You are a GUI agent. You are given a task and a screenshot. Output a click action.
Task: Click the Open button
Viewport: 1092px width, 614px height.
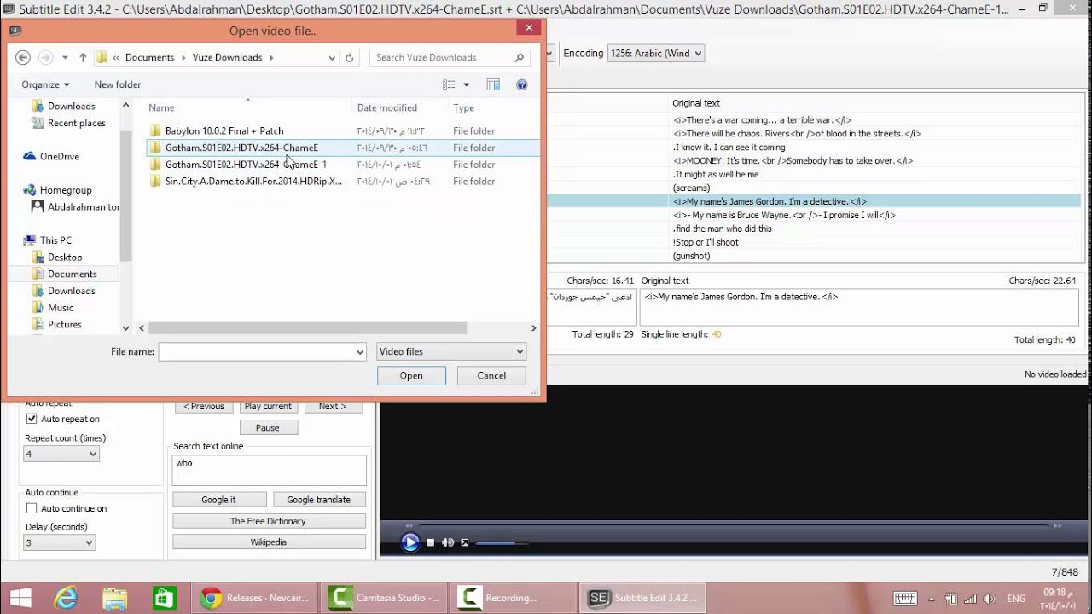tap(411, 375)
